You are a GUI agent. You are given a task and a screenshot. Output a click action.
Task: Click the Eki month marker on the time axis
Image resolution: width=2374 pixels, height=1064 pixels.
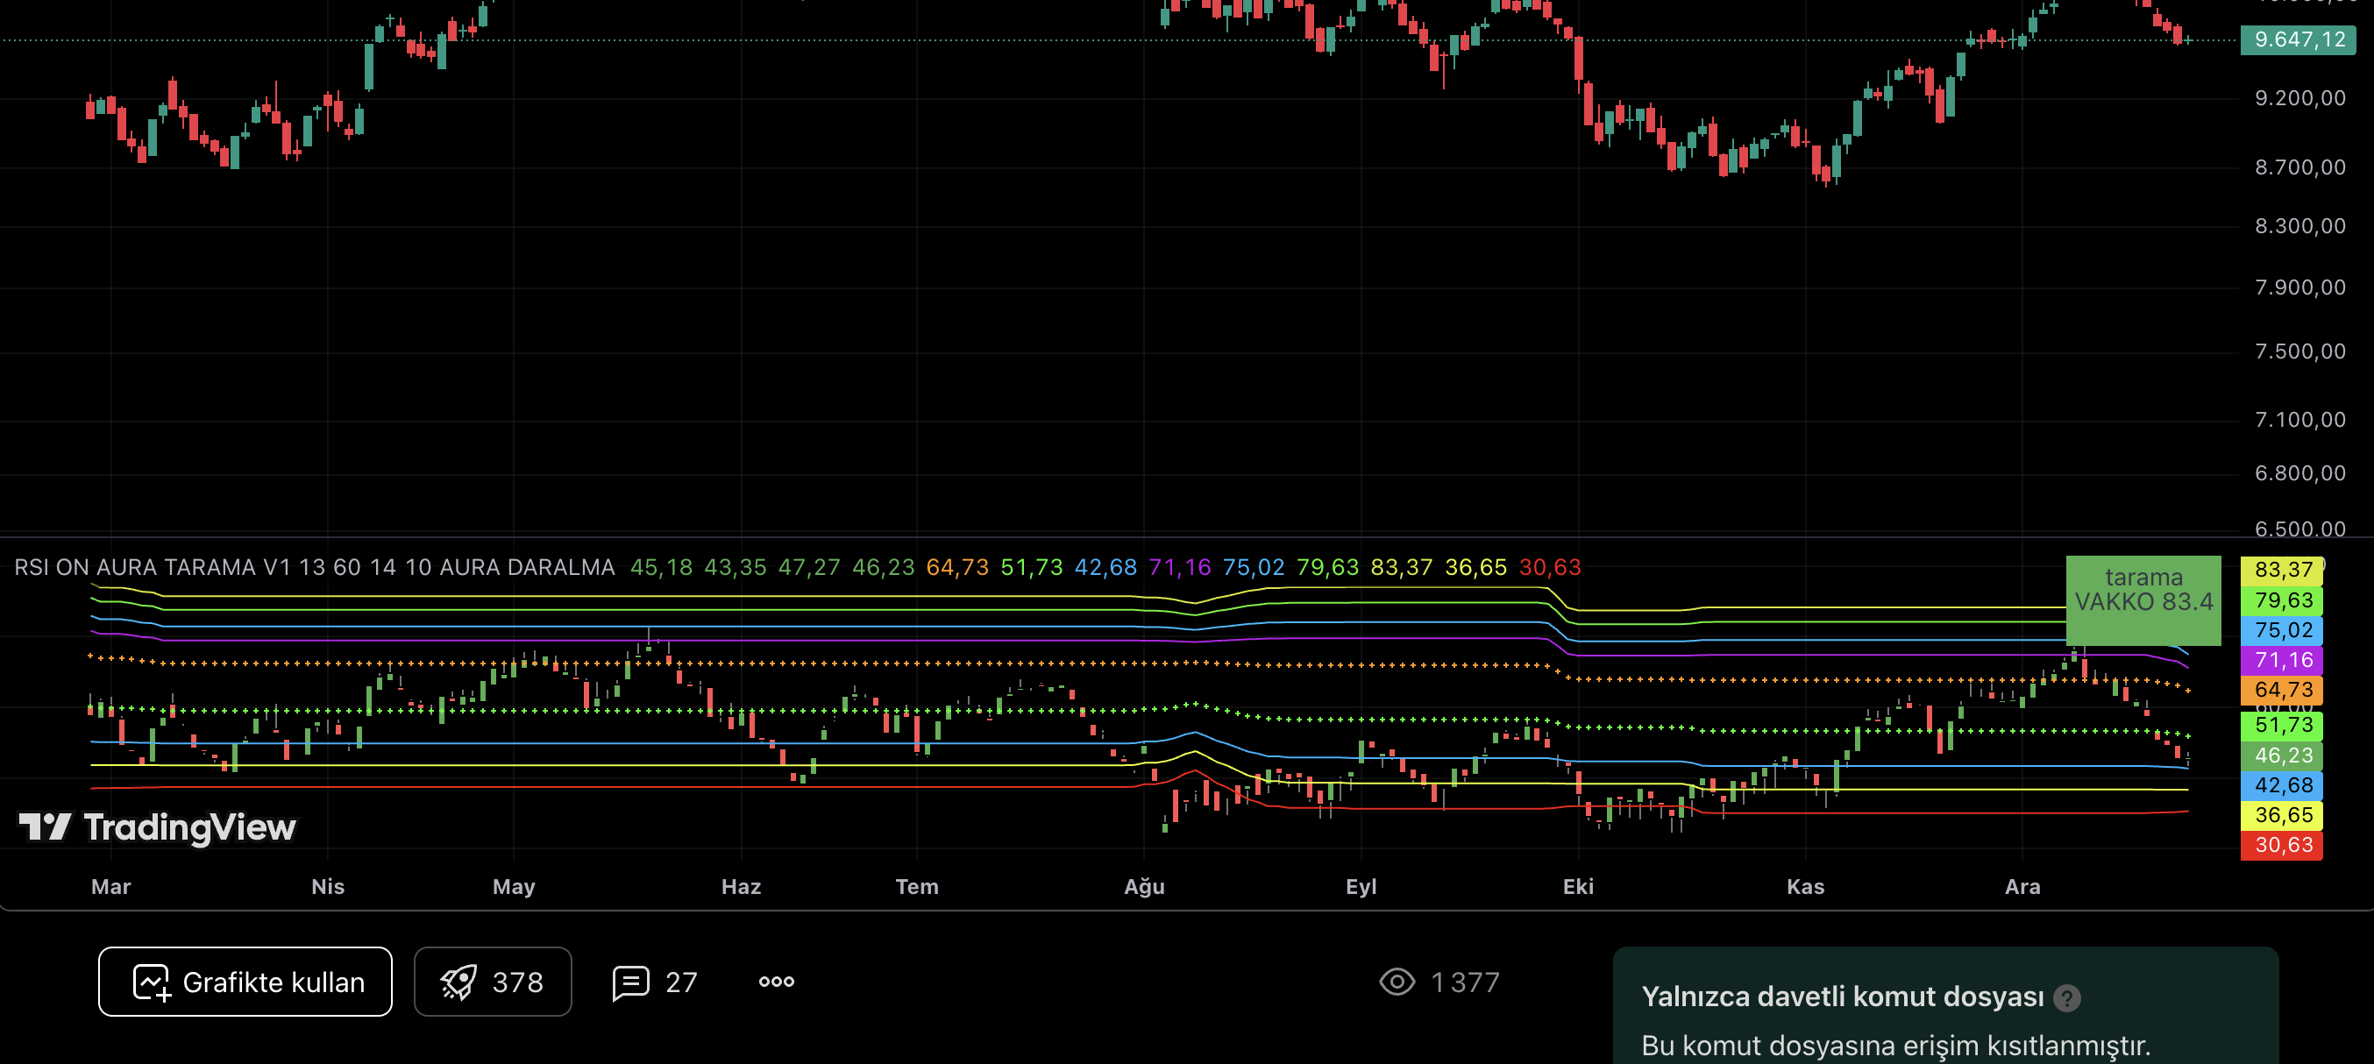coord(1578,886)
